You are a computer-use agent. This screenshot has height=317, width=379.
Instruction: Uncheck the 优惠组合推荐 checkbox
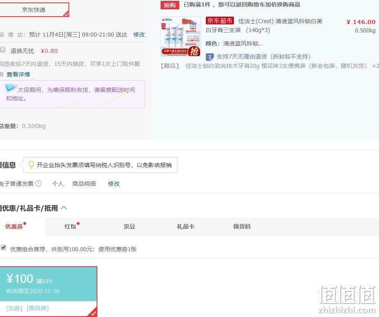[x=3, y=248]
